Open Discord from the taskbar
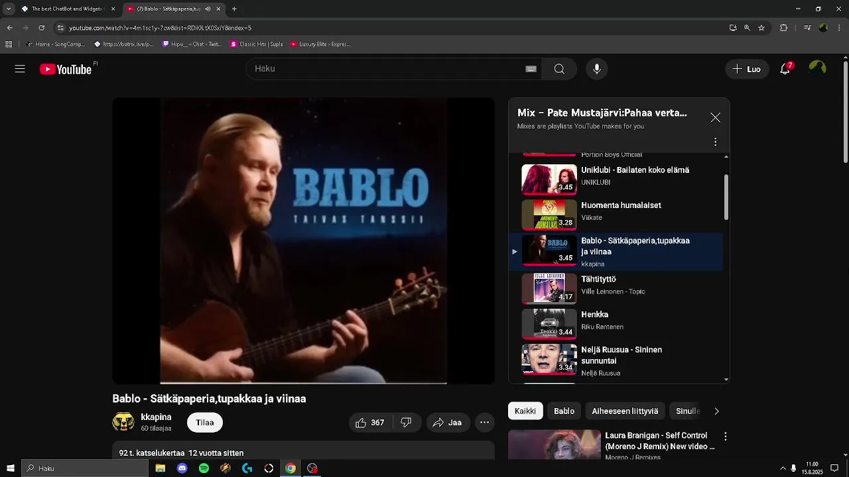The width and height of the screenshot is (849, 477). pyautogui.click(x=182, y=468)
